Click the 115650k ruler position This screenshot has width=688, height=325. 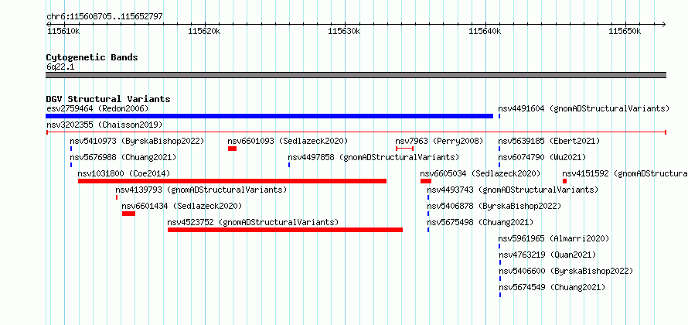point(625,31)
